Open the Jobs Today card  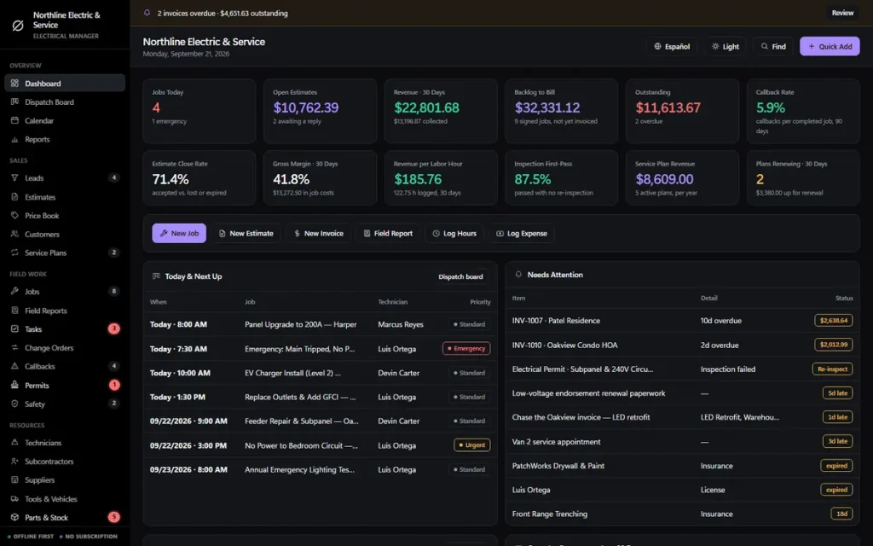click(x=199, y=111)
